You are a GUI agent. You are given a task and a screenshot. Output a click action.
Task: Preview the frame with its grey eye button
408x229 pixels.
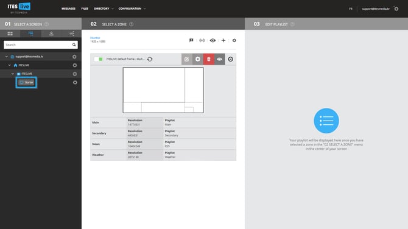pos(220,59)
